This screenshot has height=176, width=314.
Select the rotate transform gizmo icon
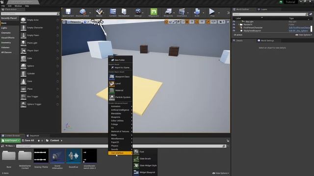170,22
